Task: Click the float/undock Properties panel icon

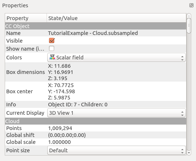Action: (191, 5)
